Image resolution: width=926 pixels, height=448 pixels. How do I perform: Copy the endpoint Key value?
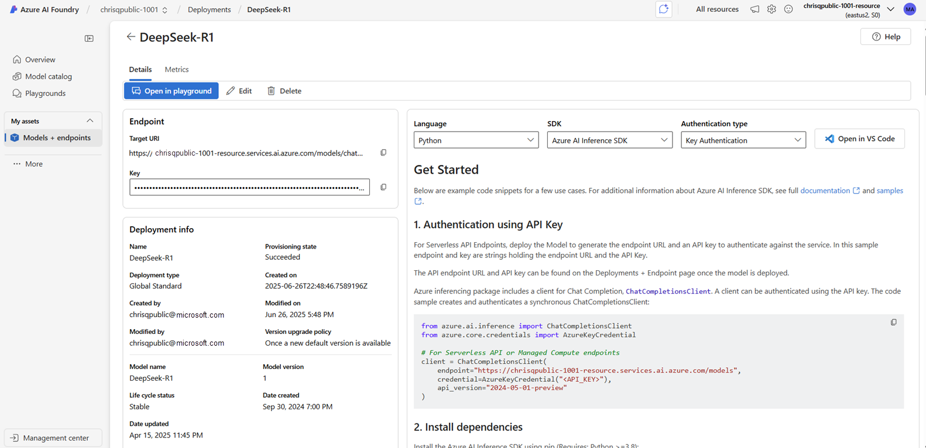point(383,187)
